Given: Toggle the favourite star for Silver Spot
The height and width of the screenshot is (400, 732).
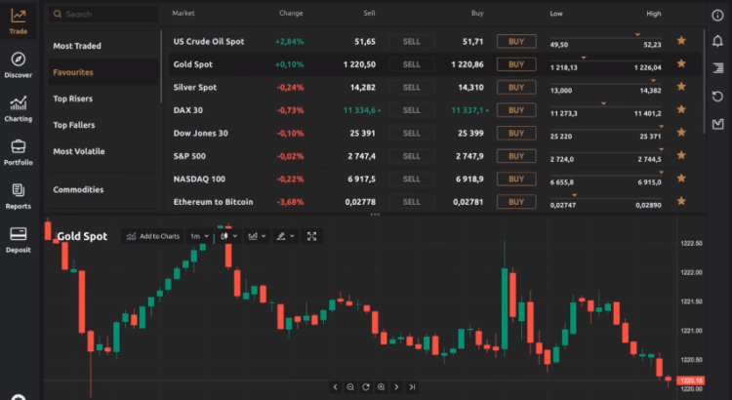Looking at the screenshot, I should pyautogui.click(x=681, y=87).
